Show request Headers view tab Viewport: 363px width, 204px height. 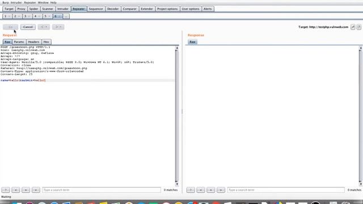pos(34,42)
